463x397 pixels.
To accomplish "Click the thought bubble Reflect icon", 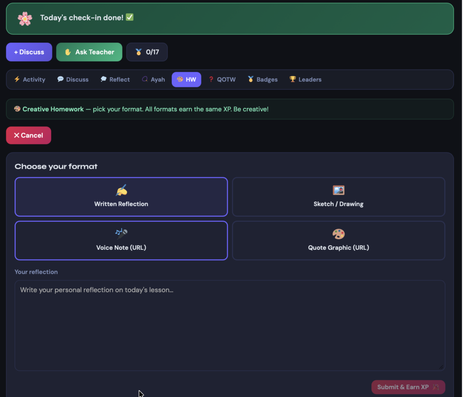I will pos(104,79).
